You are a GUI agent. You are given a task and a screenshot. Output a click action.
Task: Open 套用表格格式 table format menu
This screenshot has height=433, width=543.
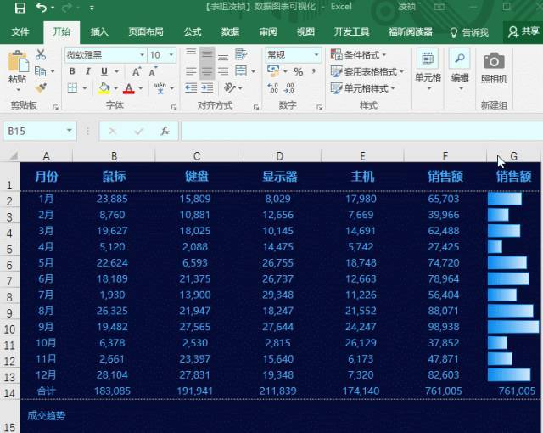(x=367, y=71)
